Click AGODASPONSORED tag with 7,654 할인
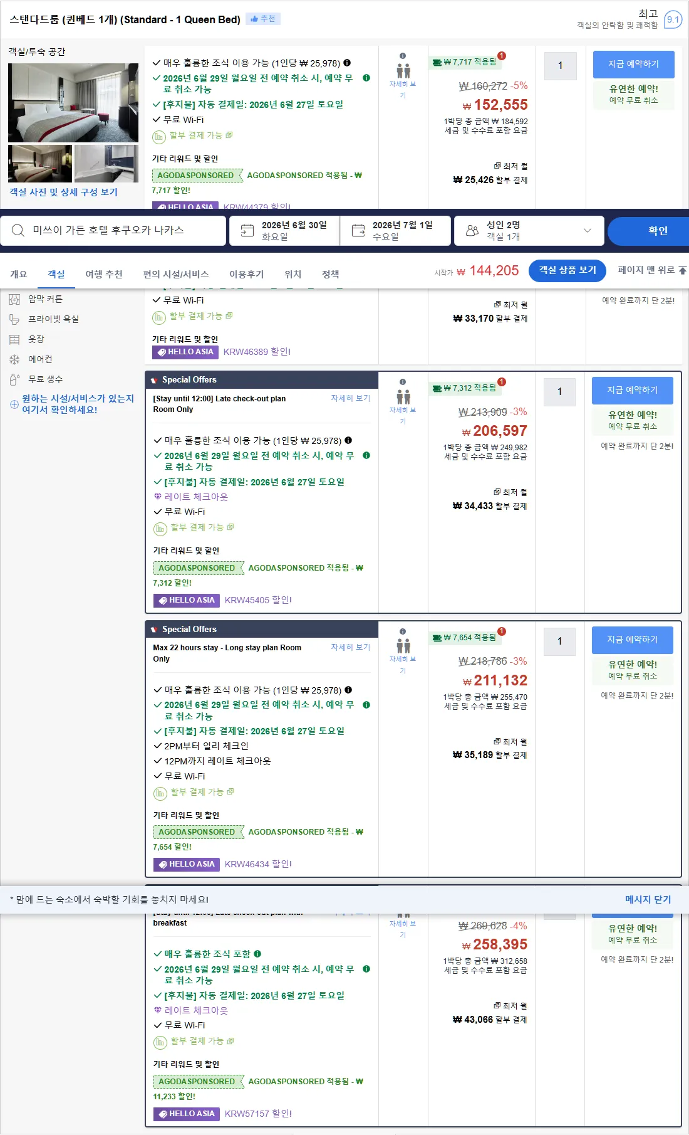 (x=198, y=832)
